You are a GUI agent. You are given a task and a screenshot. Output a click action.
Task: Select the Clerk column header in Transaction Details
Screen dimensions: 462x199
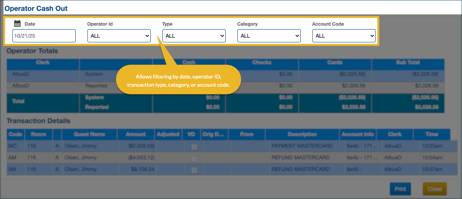click(x=394, y=134)
